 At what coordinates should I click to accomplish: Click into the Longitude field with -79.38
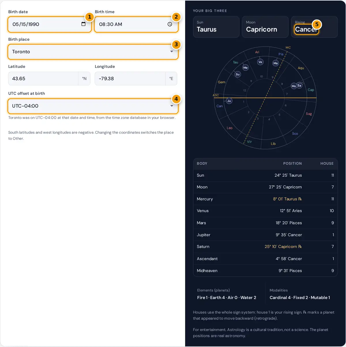pyautogui.click(x=130, y=79)
